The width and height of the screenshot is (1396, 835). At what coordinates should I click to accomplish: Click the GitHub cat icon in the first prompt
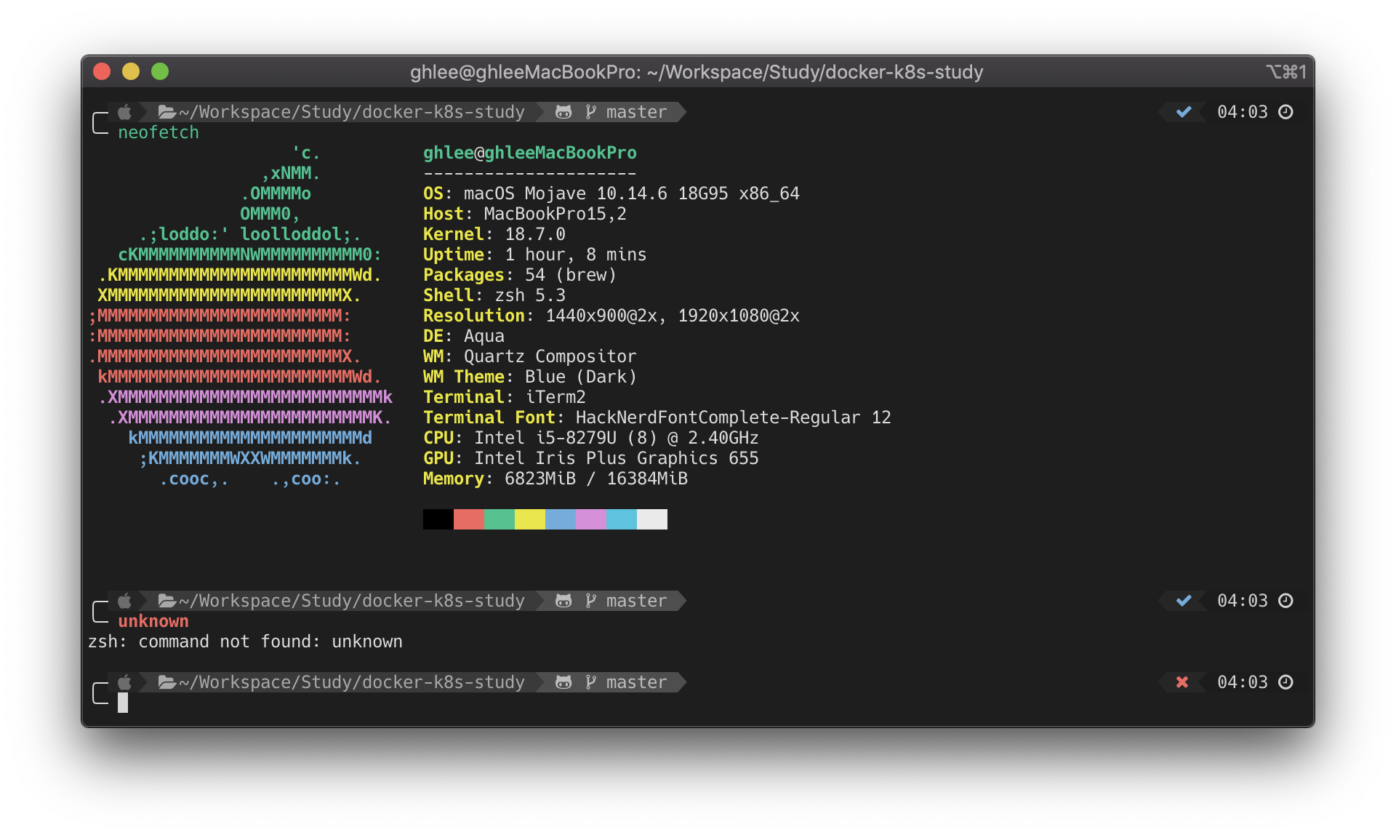pos(563,112)
